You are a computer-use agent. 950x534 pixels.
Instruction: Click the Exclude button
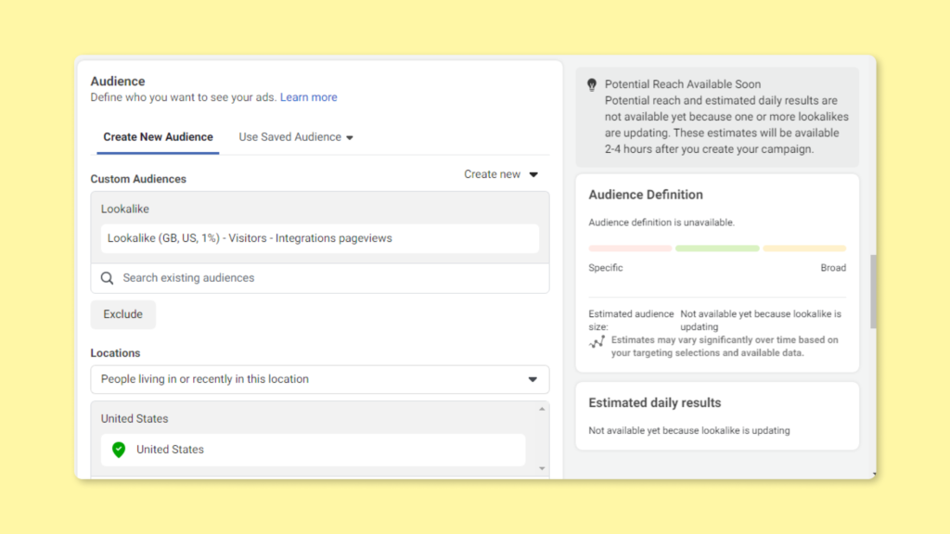[123, 314]
